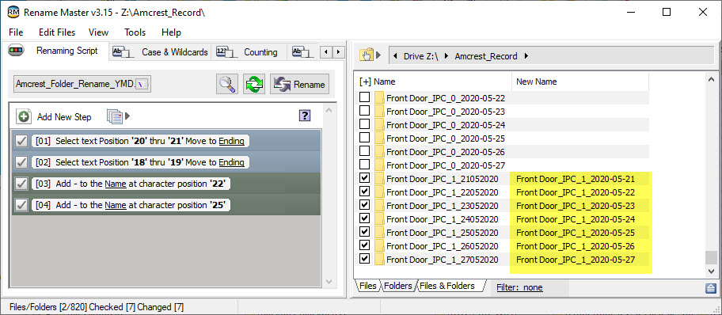722x315 pixels.
Task: Disable step [03] Add - checkbox
Action: (x=21, y=184)
